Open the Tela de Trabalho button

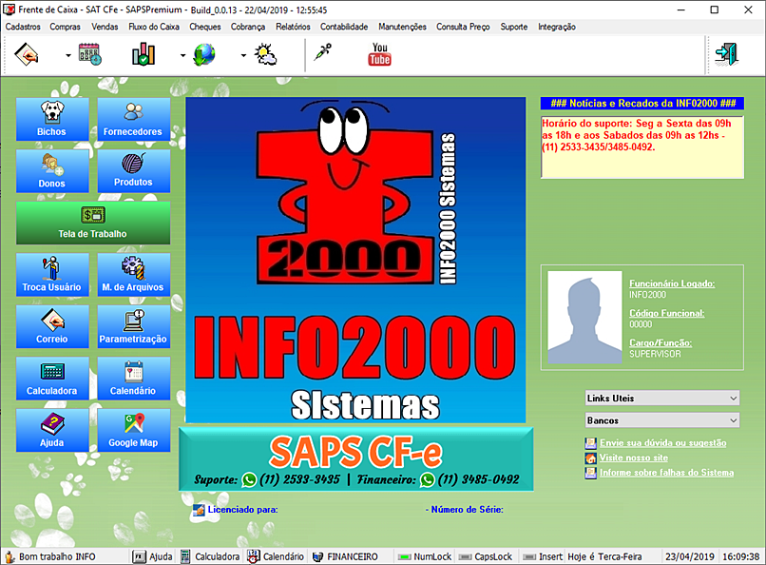93,223
